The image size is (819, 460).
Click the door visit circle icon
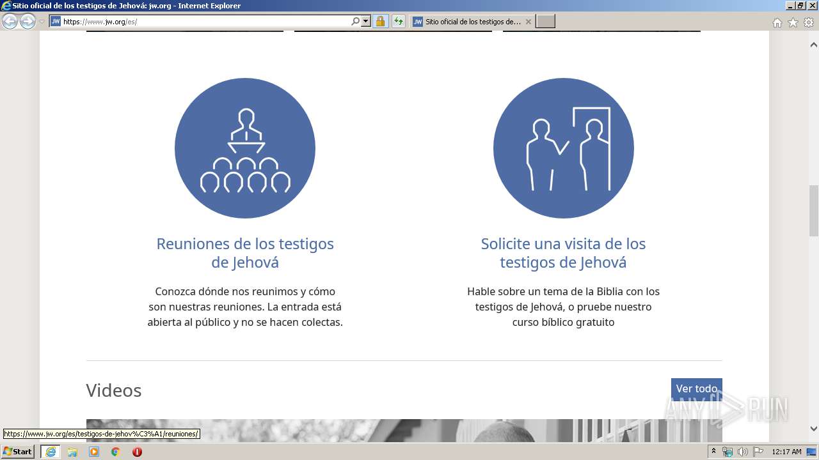(x=564, y=148)
